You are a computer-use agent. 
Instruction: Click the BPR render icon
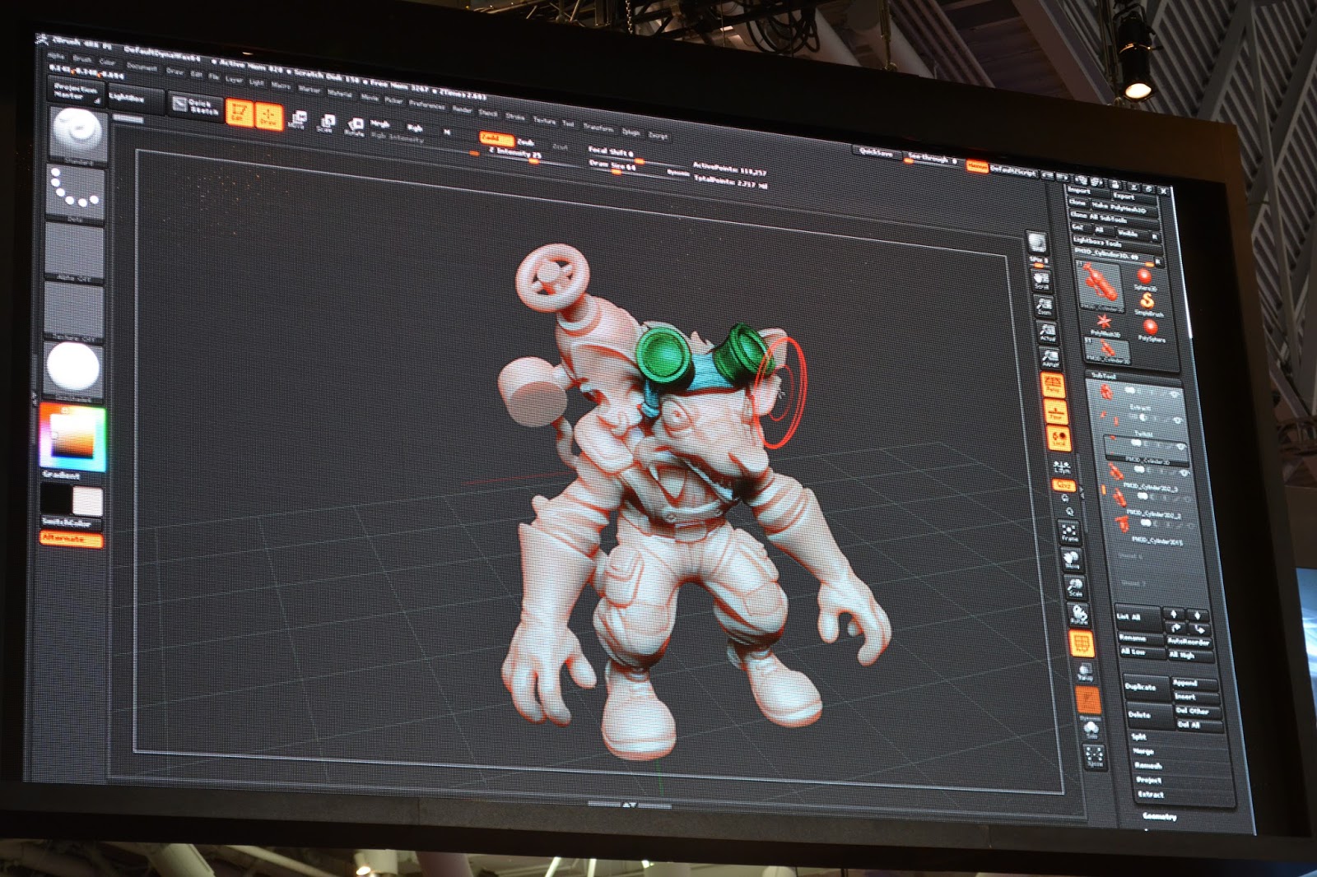[x=1036, y=244]
